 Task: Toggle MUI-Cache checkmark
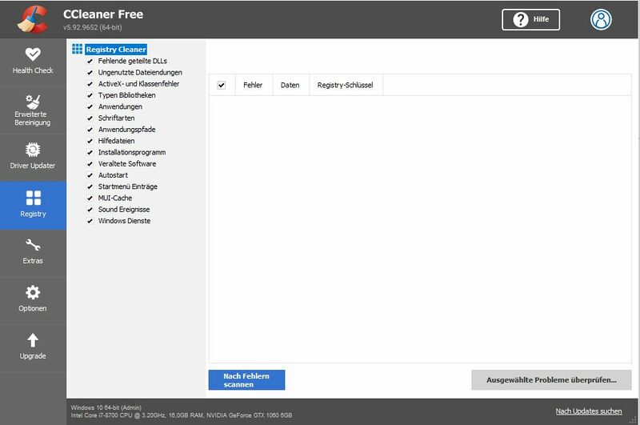pyautogui.click(x=90, y=198)
